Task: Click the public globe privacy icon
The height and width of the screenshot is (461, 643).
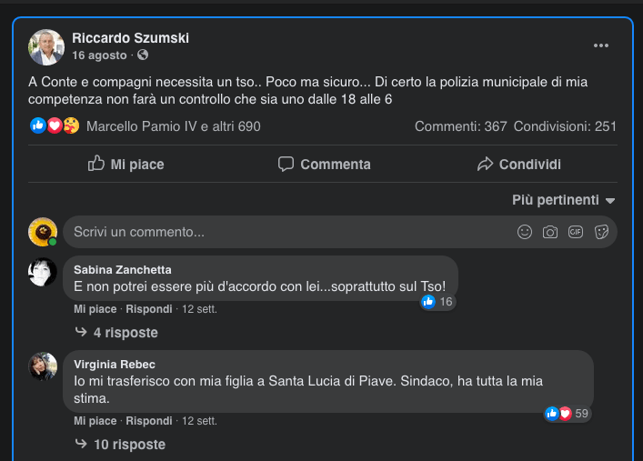Action: [x=143, y=55]
